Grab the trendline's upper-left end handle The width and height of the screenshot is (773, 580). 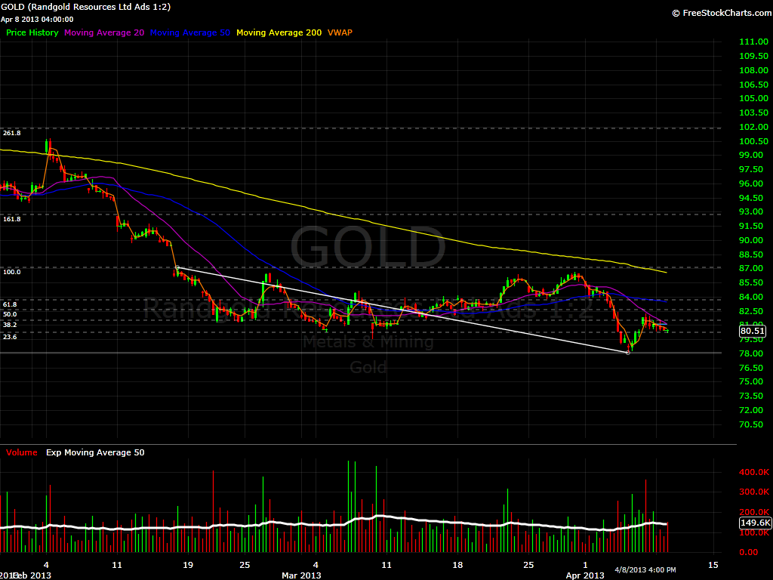coord(177,268)
